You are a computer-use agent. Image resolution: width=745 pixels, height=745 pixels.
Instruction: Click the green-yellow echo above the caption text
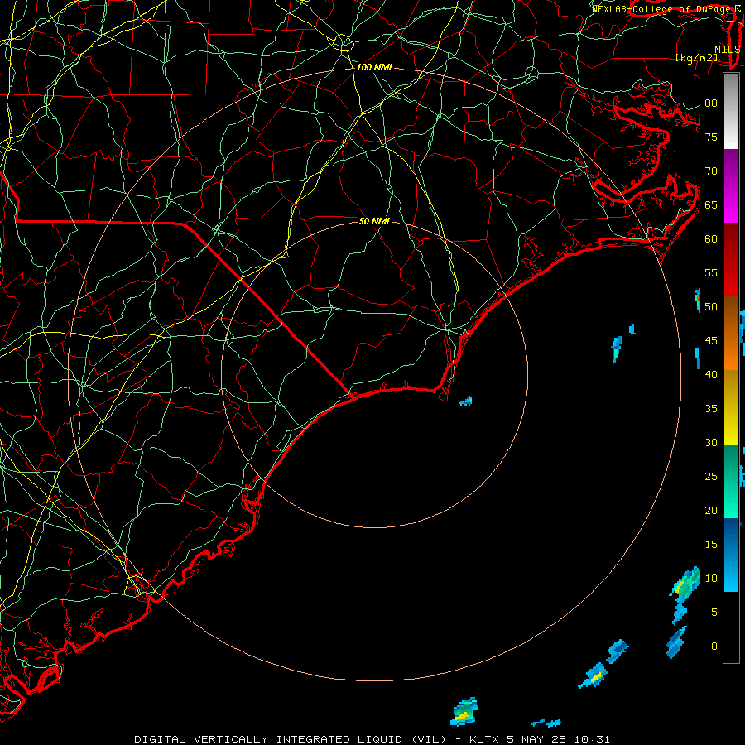(x=464, y=711)
